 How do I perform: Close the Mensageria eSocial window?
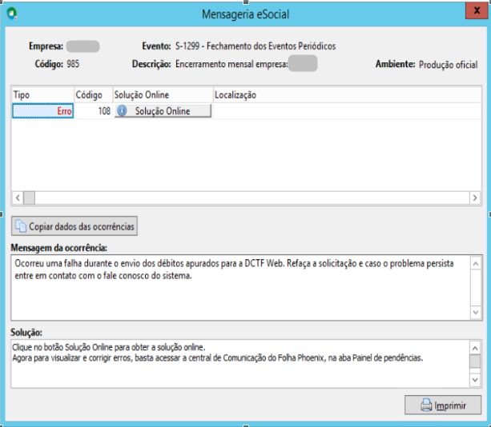point(477,10)
